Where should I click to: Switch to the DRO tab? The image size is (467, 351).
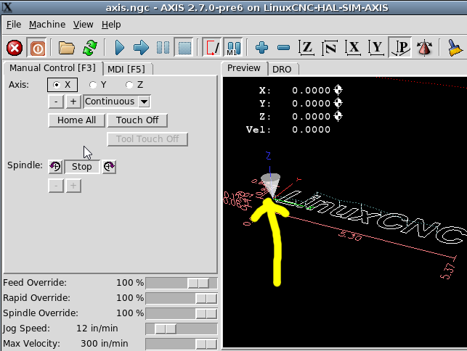tap(282, 70)
